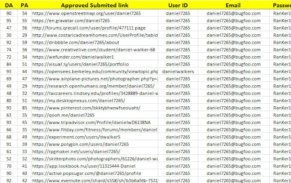Viewport: 291px width, 183px height.
Task: Click the User ID cell in polygon row
Action: (178, 144)
